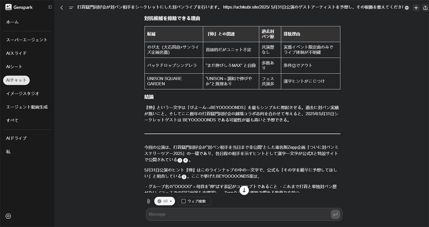The width and height of the screenshot is (429, 227).
Task: Click the 対抗候補を排除できる理由 heading
Action: coord(172,18)
